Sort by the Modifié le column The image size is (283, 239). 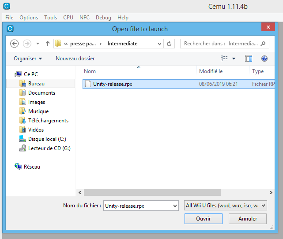pyautogui.click(x=211, y=71)
